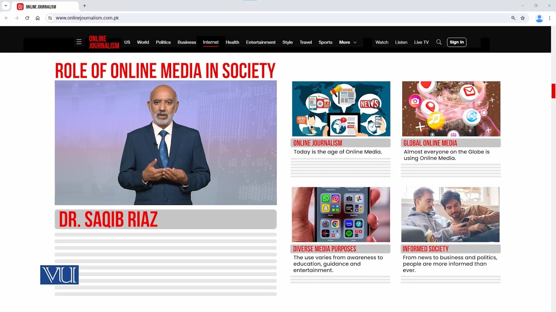This screenshot has width=556, height=312.
Task: Click the browser forward arrow
Action: click(x=17, y=18)
